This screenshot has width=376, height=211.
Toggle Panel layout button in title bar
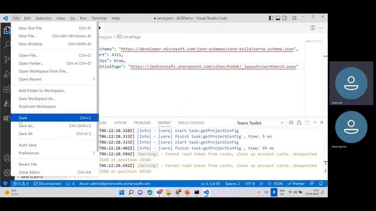pos(278,18)
